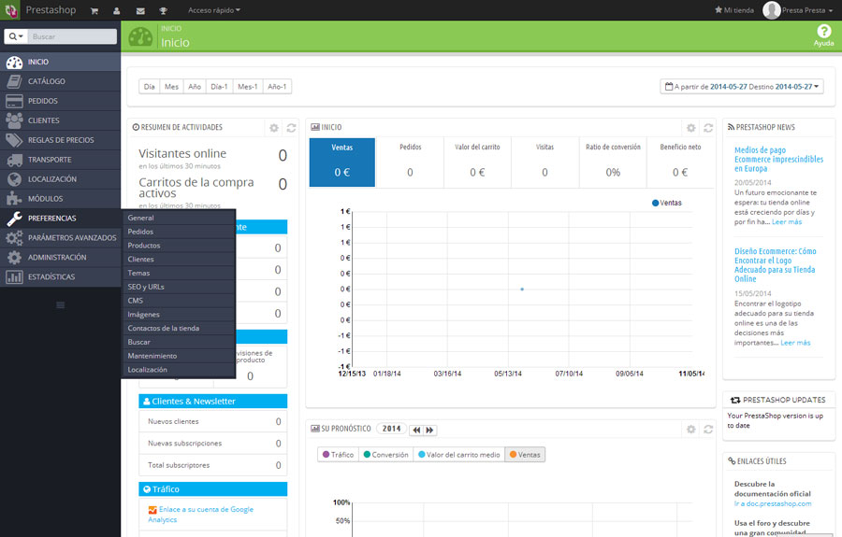Select Pedidos in Preferencias submenu
The height and width of the screenshot is (537, 842).
(179, 232)
